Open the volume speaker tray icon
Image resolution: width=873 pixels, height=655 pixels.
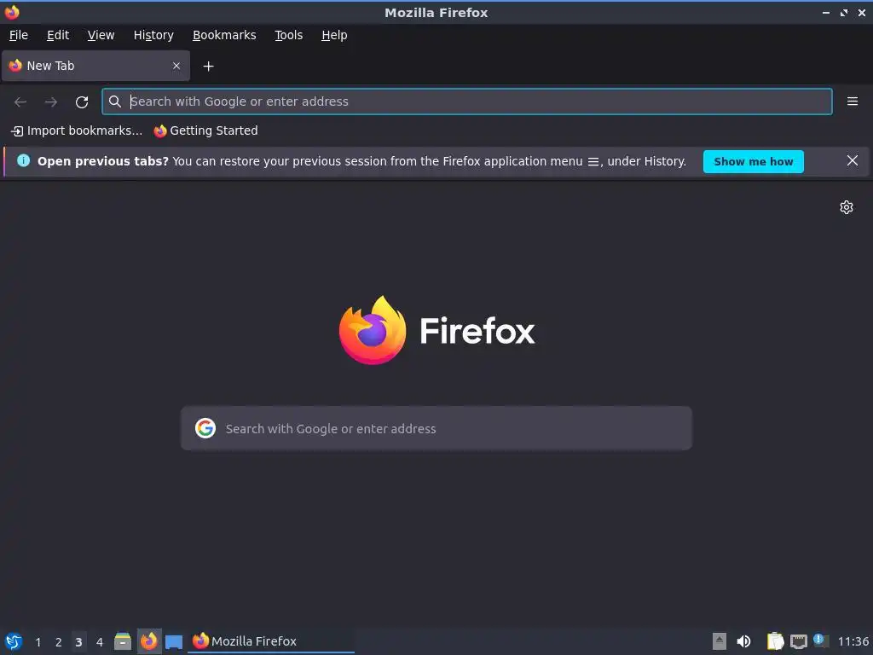[x=743, y=641]
